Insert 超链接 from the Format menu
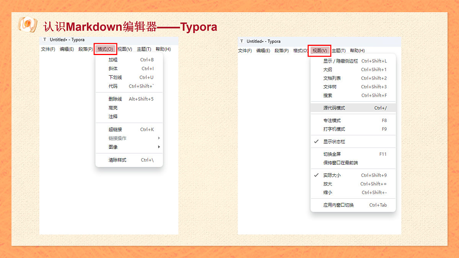 [129, 129]
